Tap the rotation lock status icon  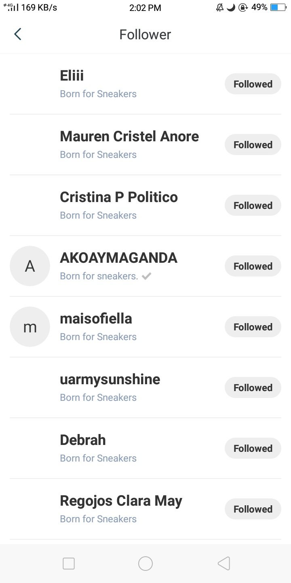click(243, 7)
